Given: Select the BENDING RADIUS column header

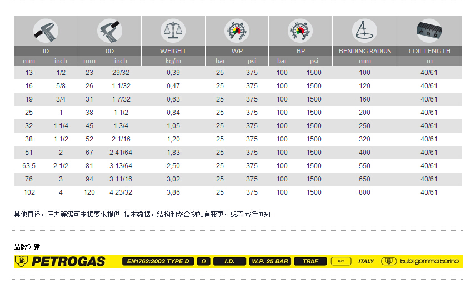Looking at the screenshot, I should [x=364, y=51].
